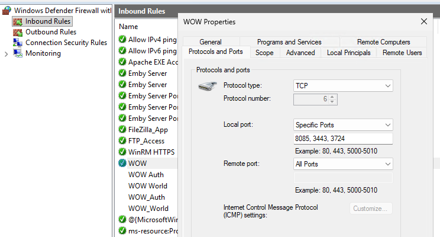Click green check icon for Allow IPv6 ping
The image size is (440, 237).
click(x=122, y=50)
